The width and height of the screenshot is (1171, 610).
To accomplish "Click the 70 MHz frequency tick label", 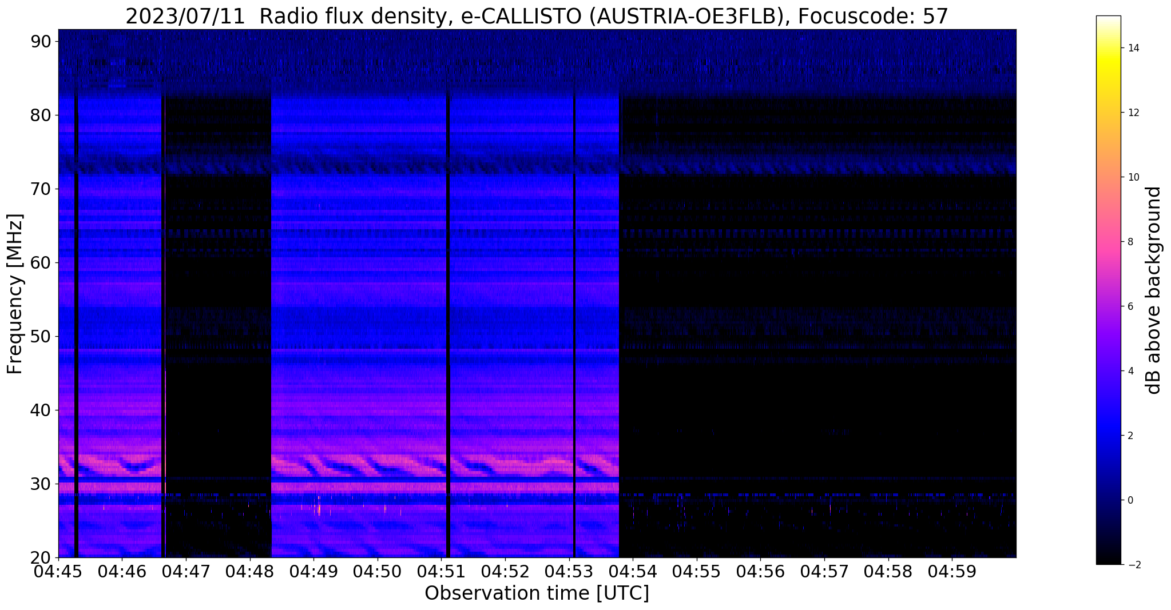I will (41, 189).
